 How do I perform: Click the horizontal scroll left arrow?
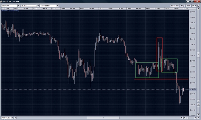15,118
